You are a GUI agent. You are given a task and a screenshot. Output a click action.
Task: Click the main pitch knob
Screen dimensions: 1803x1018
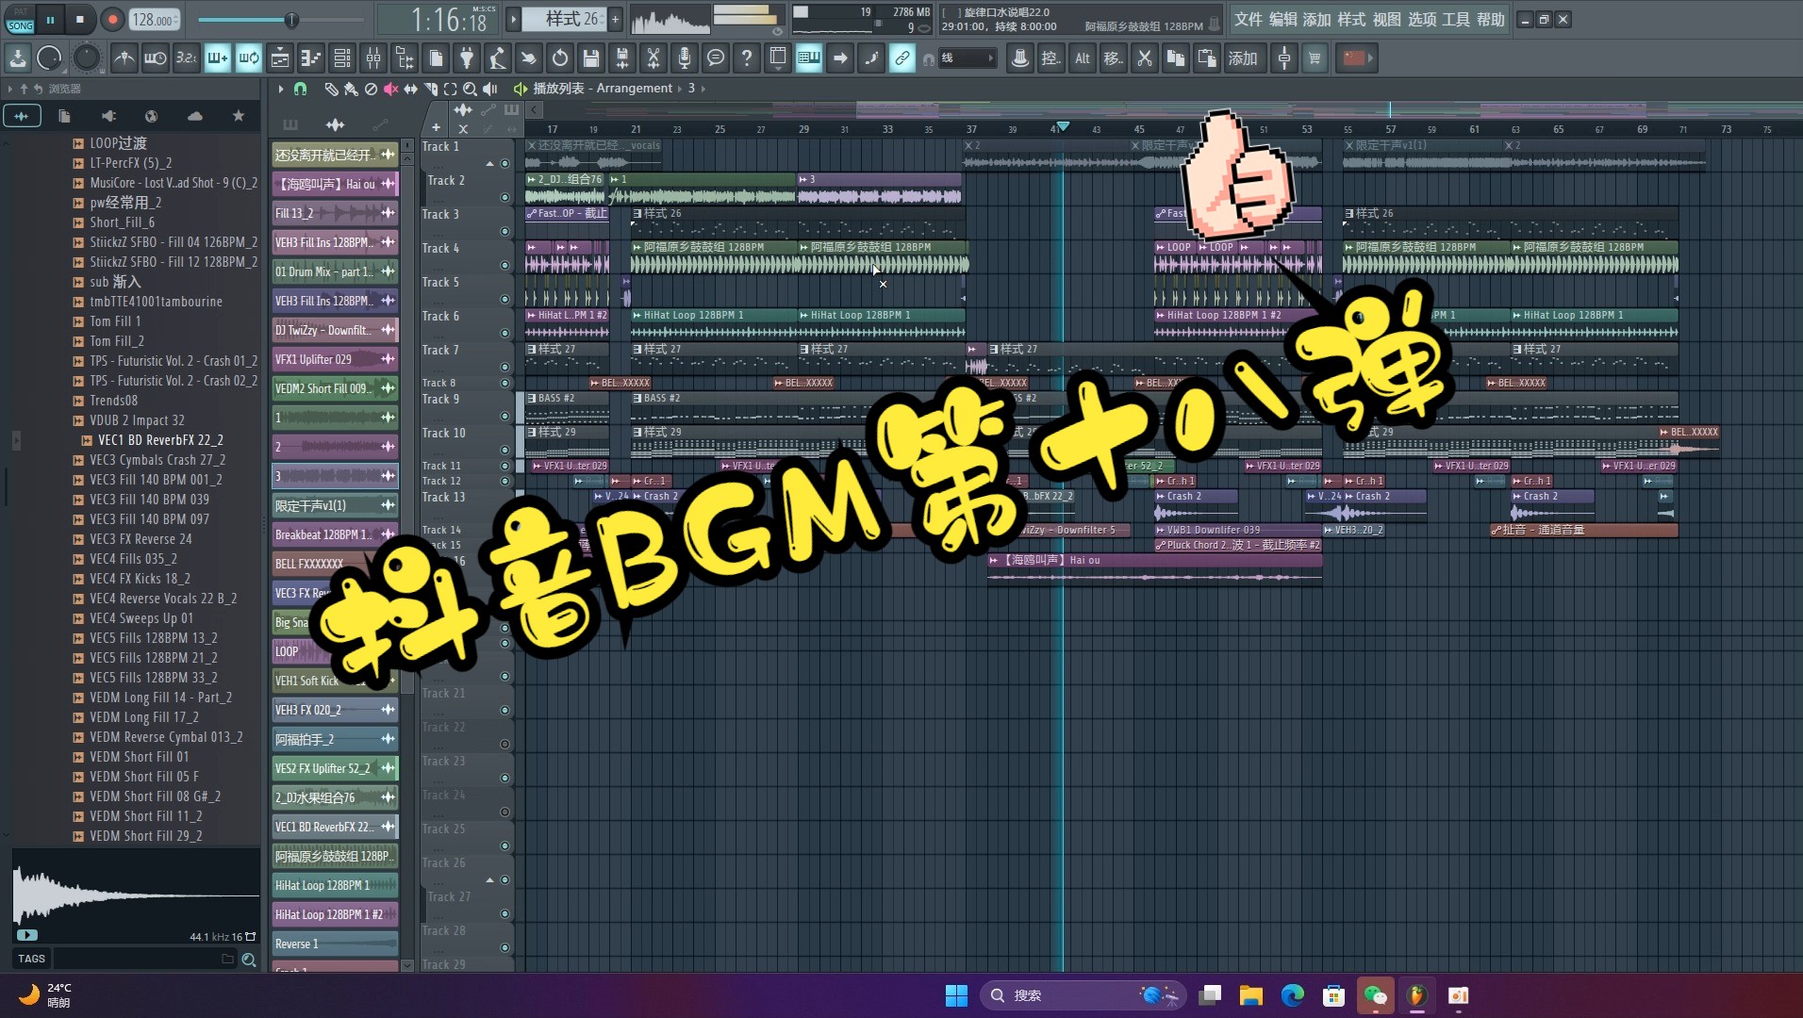point(87,58)
